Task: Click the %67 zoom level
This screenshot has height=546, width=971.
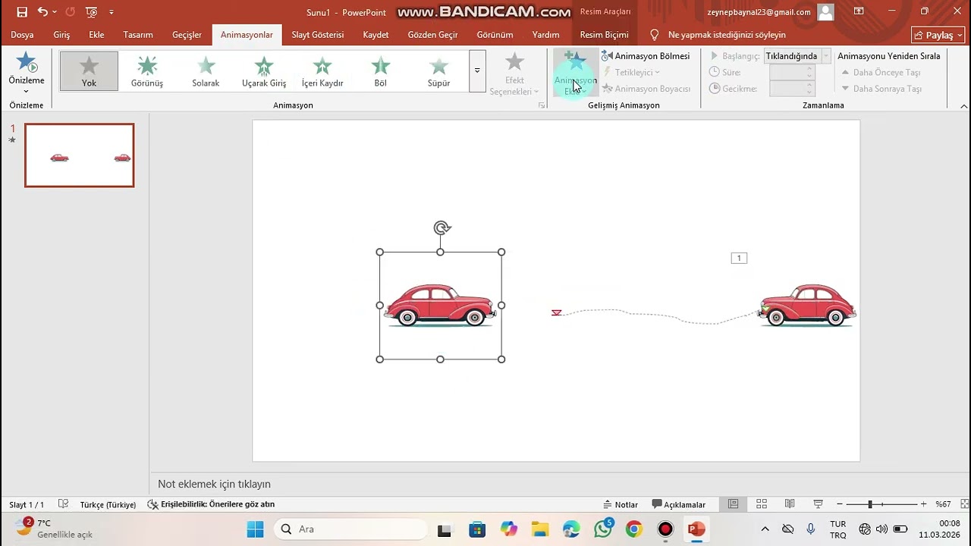Action: click(943, 504)
